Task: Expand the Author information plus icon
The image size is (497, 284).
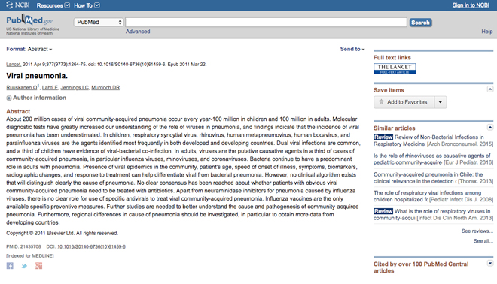Action: (x=9, y=98)
